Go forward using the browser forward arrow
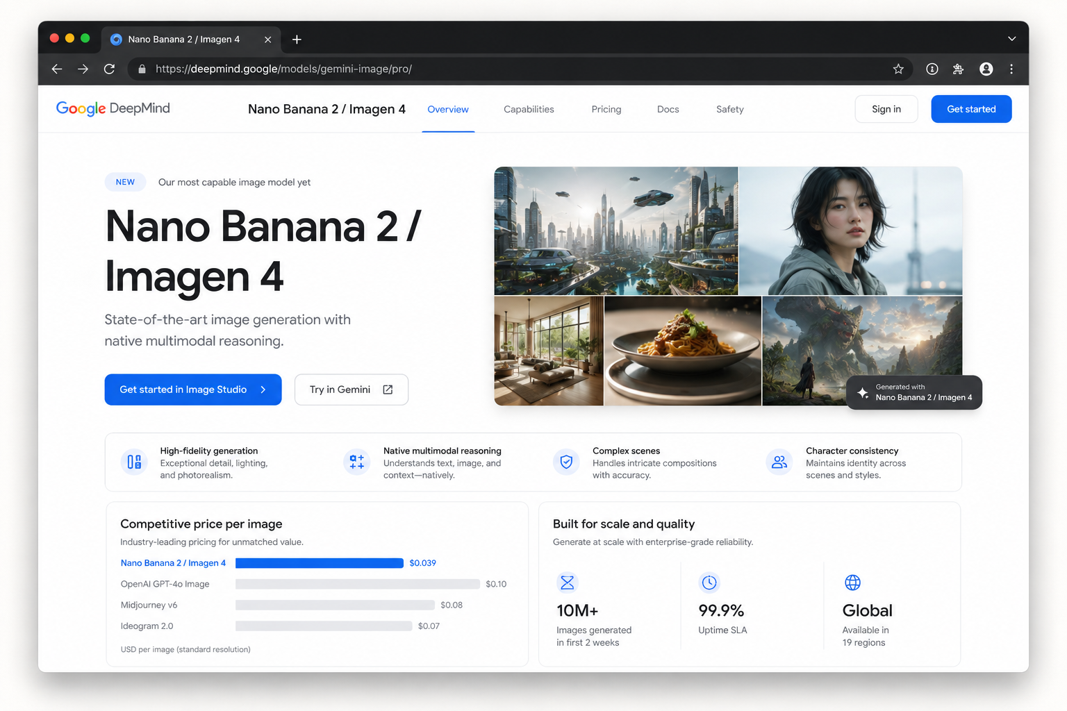 83,69
